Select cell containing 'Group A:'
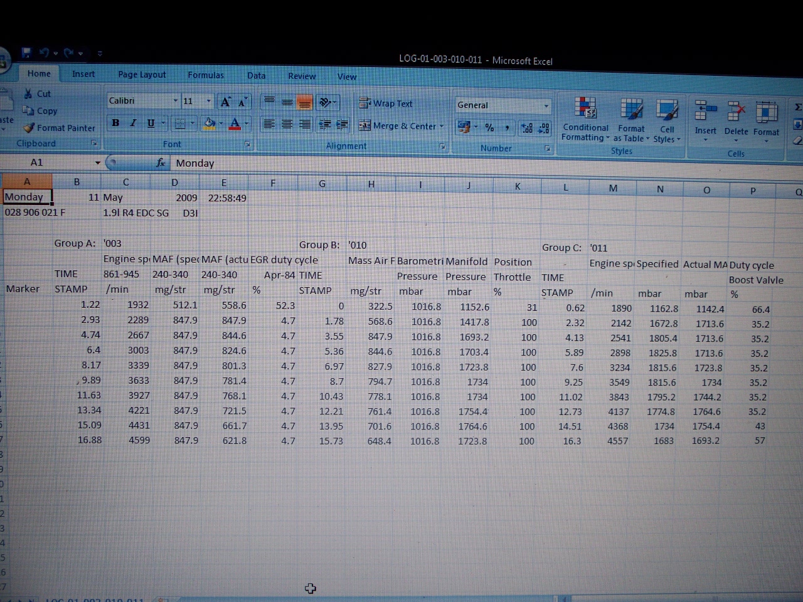Viewport: 803px width, 602px height. (77, 243)
